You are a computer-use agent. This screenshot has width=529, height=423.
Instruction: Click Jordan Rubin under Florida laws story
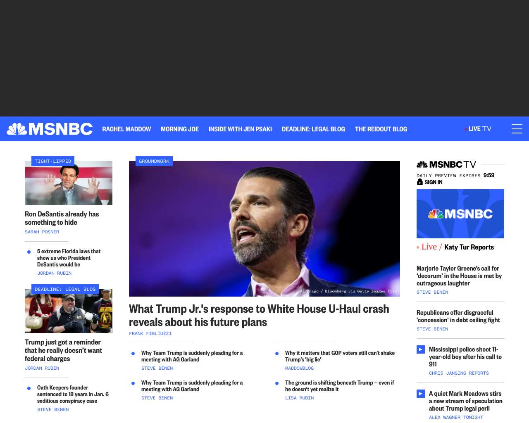[x=55, y=273]
